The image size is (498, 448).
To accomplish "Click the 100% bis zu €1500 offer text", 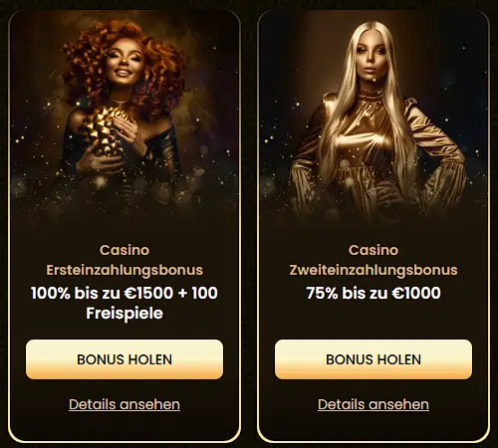I will coord(124,303).
